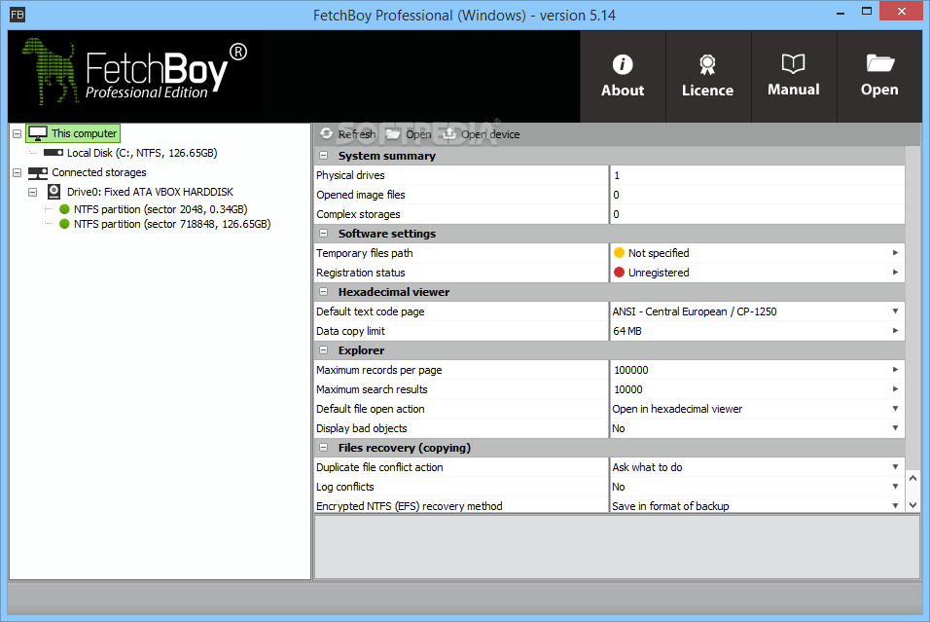Click the 64 MB data copy limit value
930x622 pixels.
pyautogui.click(x=626, y=331)
